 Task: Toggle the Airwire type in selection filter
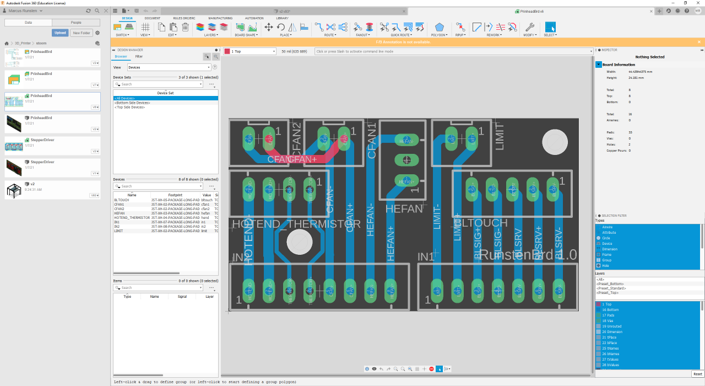pyautogui.click(x=648, y=227)
